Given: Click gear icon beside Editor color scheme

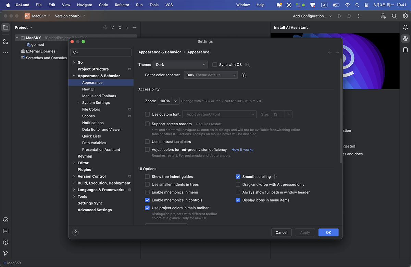Looking at the screenshot, I should point(244,75).
